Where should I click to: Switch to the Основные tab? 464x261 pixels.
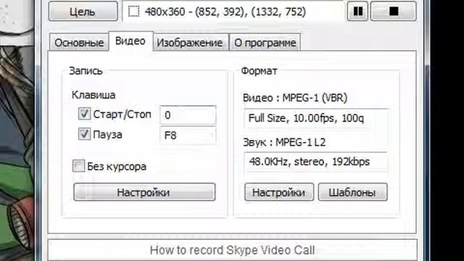pyautogui.click(x=79, y=43)
